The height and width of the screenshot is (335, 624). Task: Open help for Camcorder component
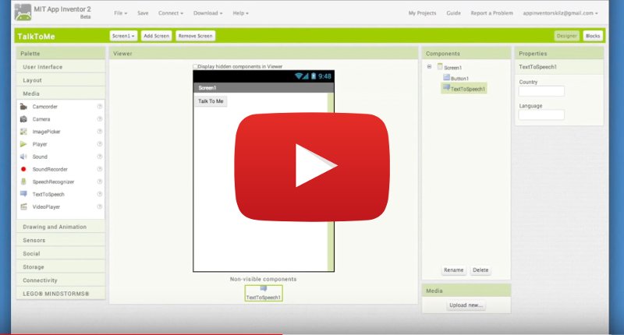[100, 107]
